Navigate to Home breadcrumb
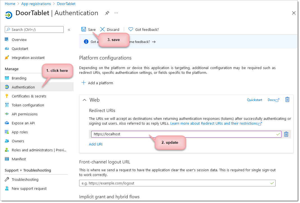This screenshot has width=300, height=203. [x=10, y=4]
